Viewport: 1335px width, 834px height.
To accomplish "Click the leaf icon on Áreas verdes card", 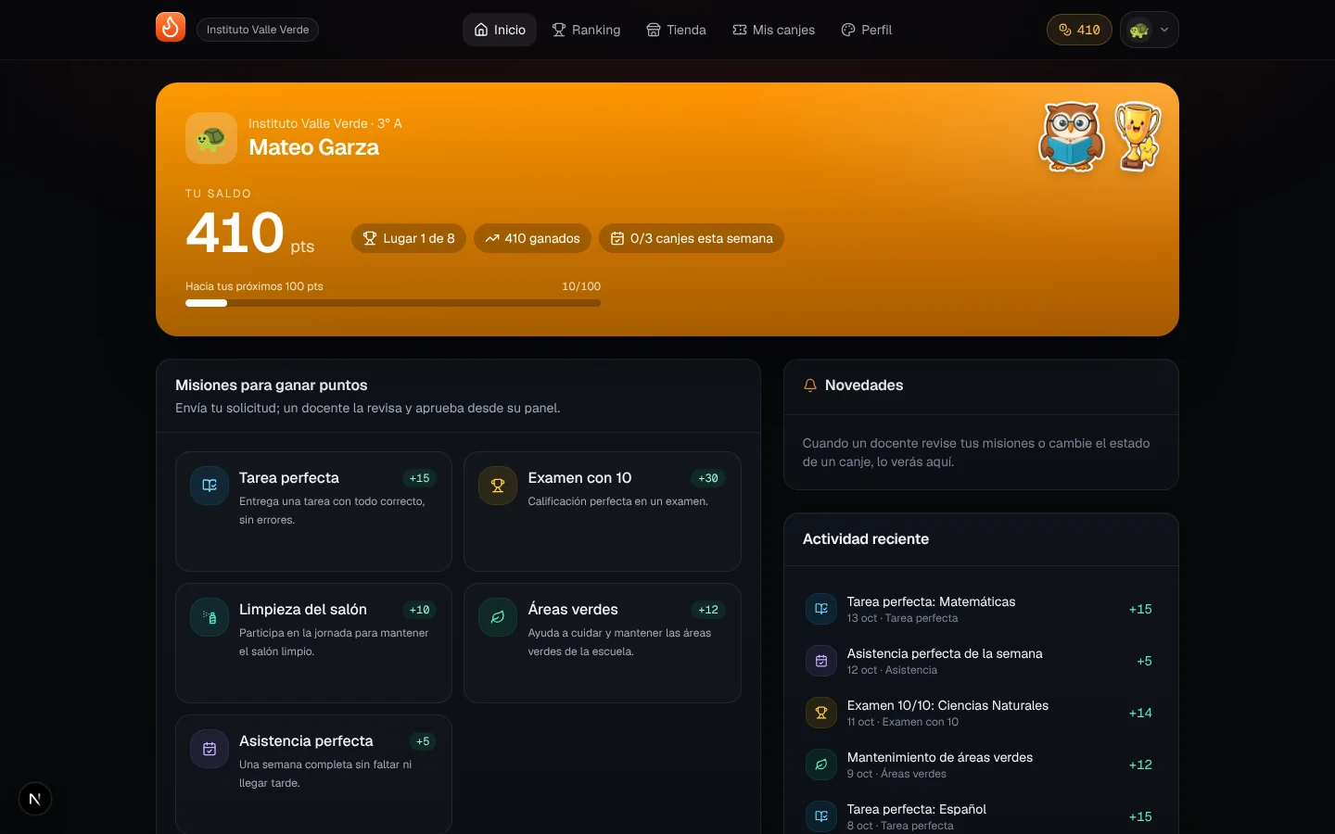I will point(498,617).
